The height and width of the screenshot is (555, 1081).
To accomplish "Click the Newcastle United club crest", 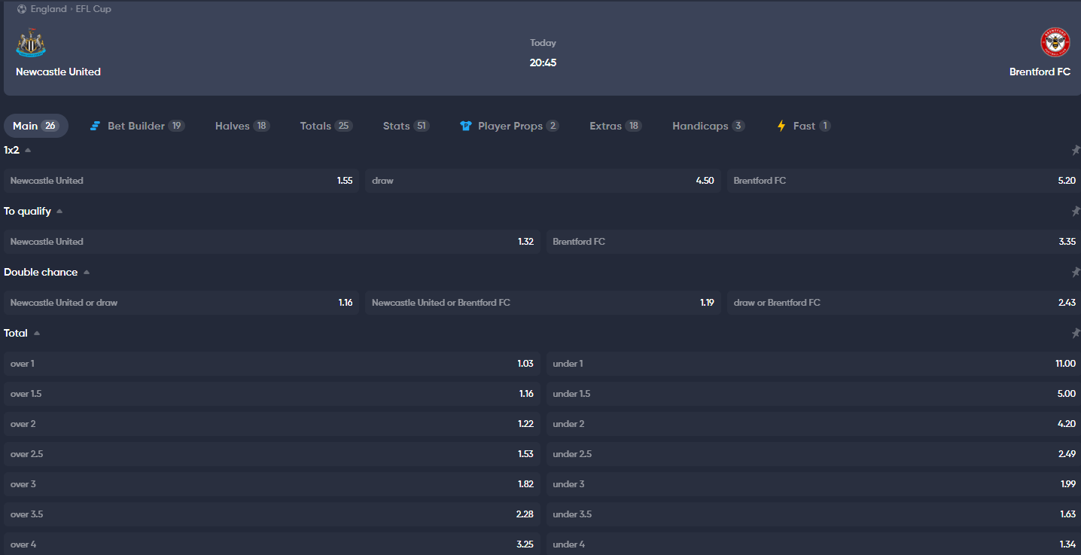I will coord(31,43).
